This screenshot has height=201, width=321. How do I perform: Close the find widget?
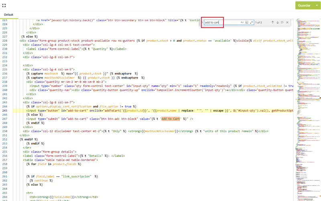[x=287, y=22]
